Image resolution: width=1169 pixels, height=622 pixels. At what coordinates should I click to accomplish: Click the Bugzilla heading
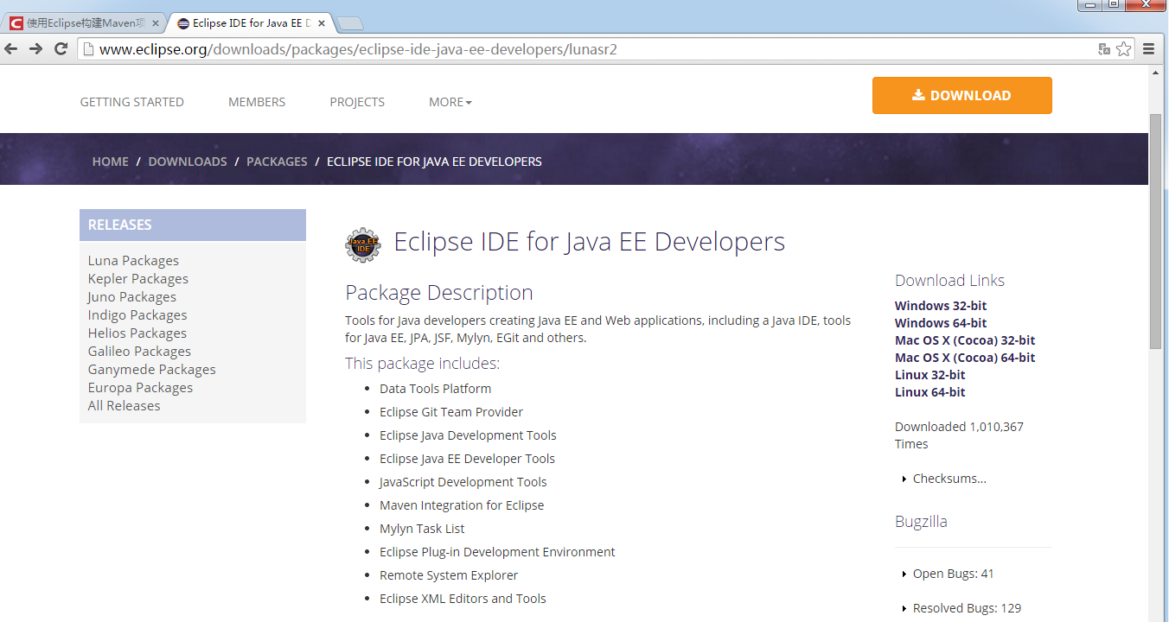[921, 522]
